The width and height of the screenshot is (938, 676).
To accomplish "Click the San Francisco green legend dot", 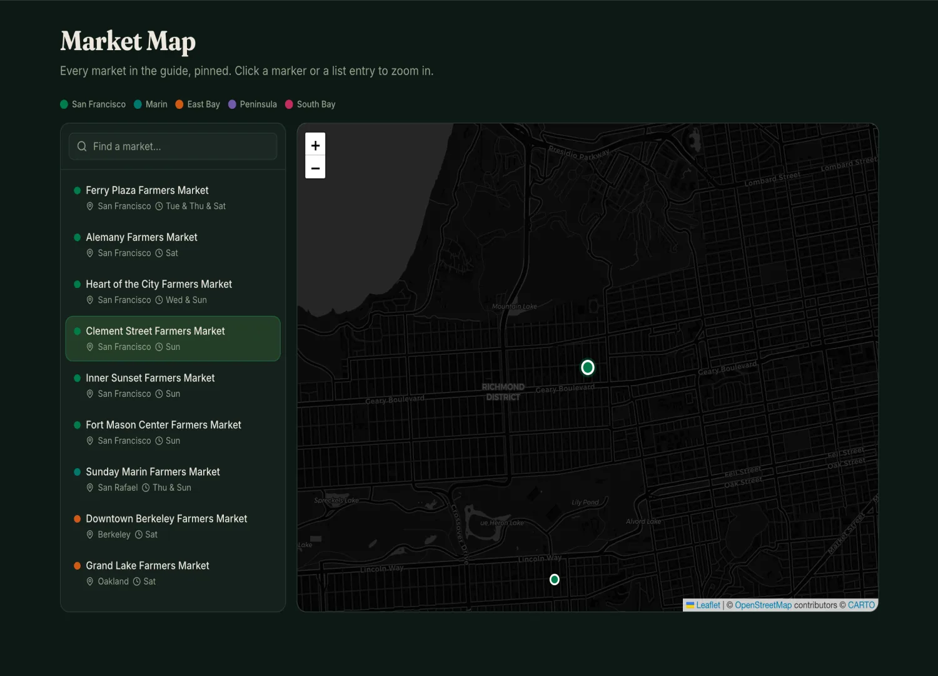I will [x=64, y=105].
